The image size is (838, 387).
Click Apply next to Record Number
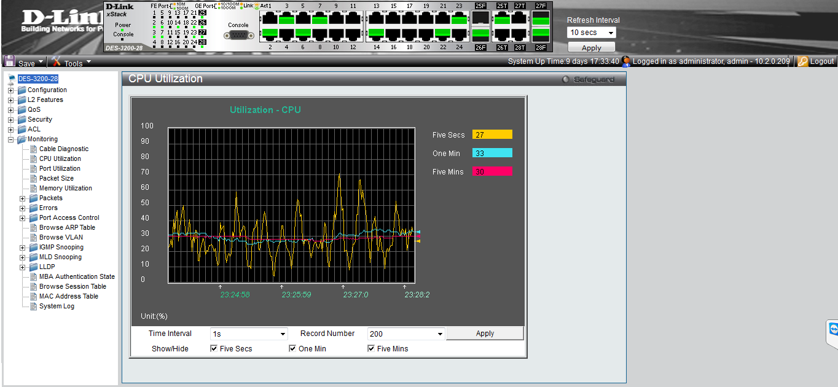(x=485, y=334)
